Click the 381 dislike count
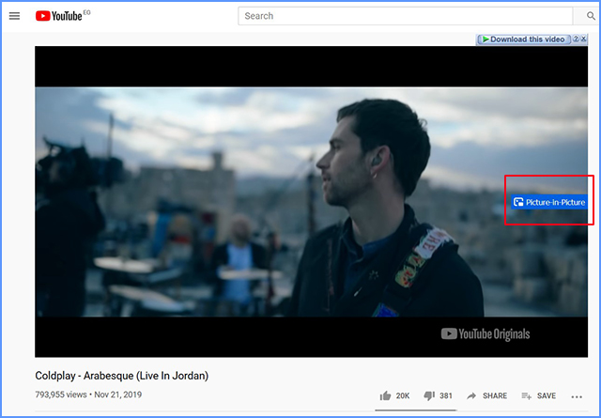 446,396
